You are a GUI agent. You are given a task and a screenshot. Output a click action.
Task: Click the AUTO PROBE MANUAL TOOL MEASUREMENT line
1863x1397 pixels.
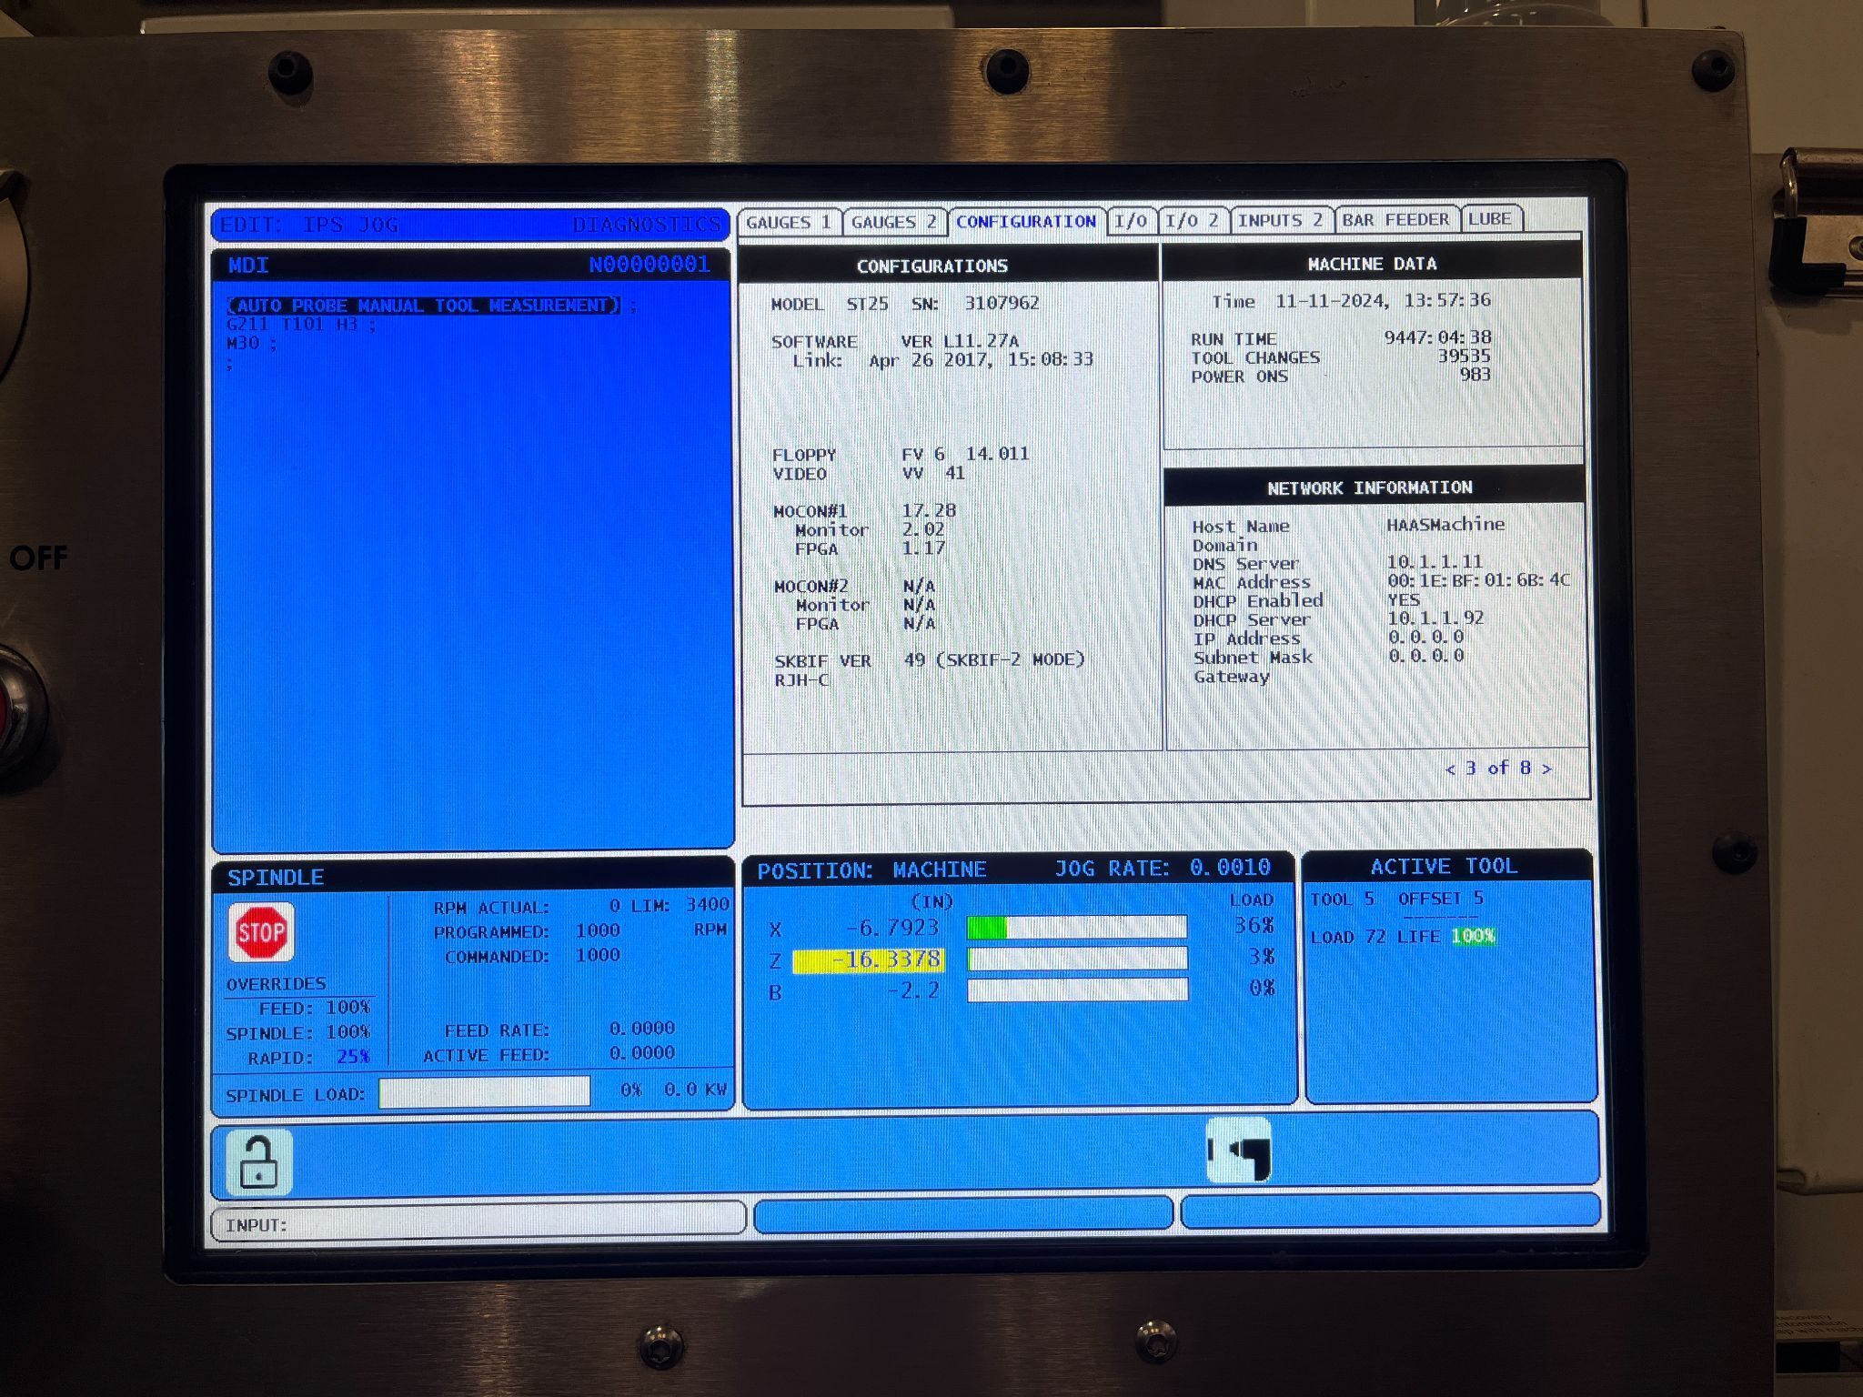click(x=424, y=306)
